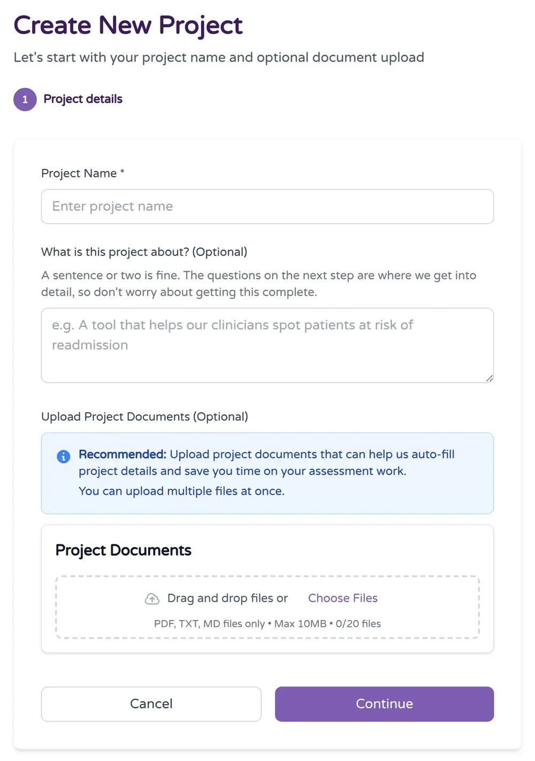Select step 1 circle indicator
535x761 pixels.
pyautogui.click(x=25, y=100)
